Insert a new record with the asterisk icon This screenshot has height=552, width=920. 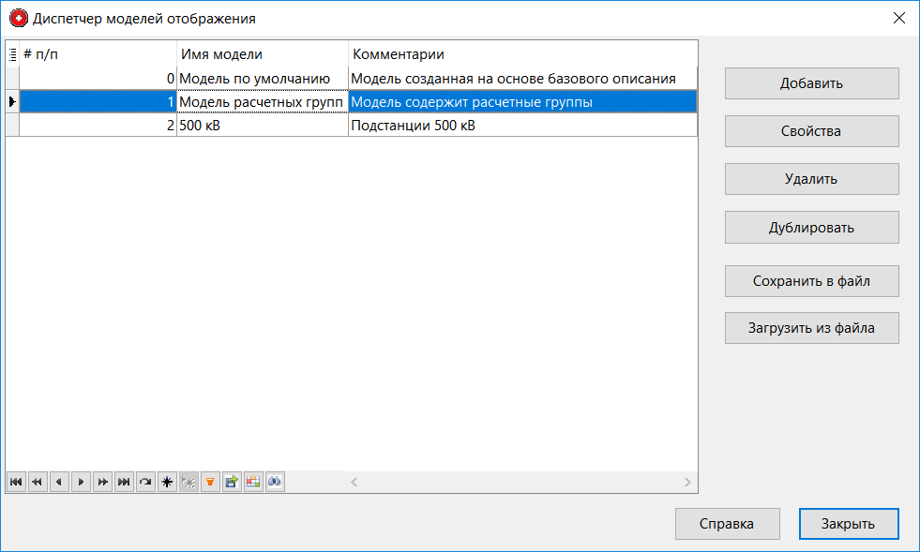point(167,482)
